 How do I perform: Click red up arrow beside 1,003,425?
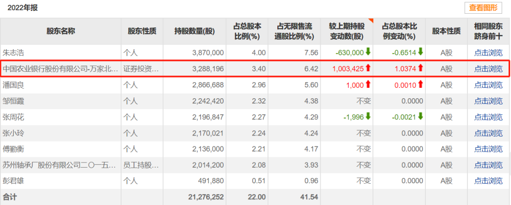click(x=368, y=68)
